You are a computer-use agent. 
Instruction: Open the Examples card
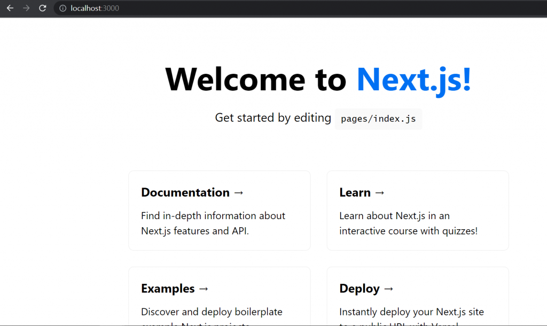220,296
